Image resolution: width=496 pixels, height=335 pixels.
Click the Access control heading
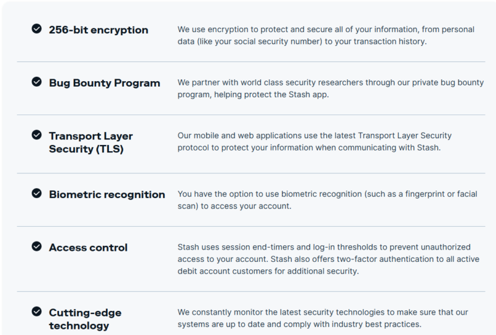click(x=88, y=248)
